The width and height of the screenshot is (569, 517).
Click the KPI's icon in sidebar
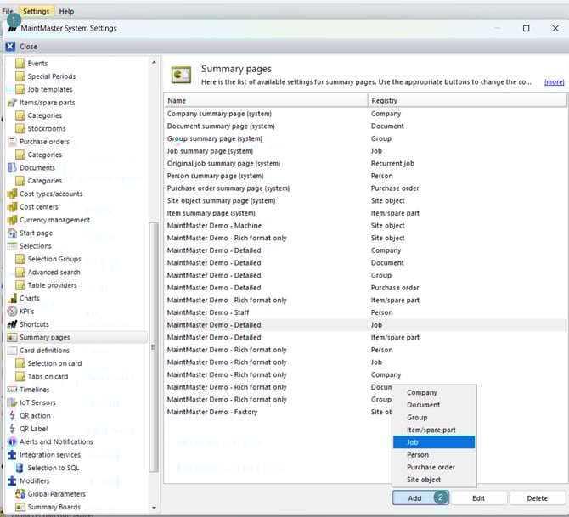pyautogui.click(x=12, y=312)
